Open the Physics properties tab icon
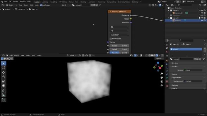 coord(167,71)
